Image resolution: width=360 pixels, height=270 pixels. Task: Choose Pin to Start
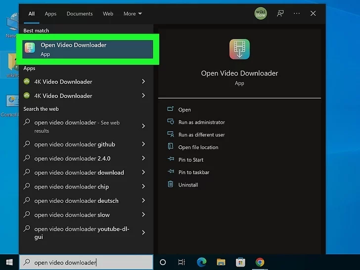(x=191, y=160)
